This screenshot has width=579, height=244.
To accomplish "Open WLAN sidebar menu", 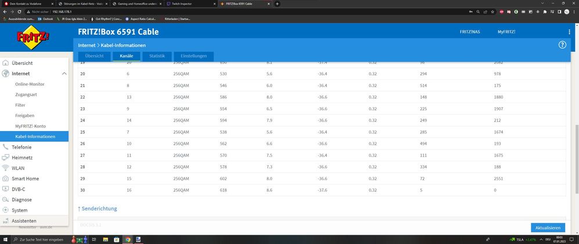I will pyautogui.click(x=34, y=168).
